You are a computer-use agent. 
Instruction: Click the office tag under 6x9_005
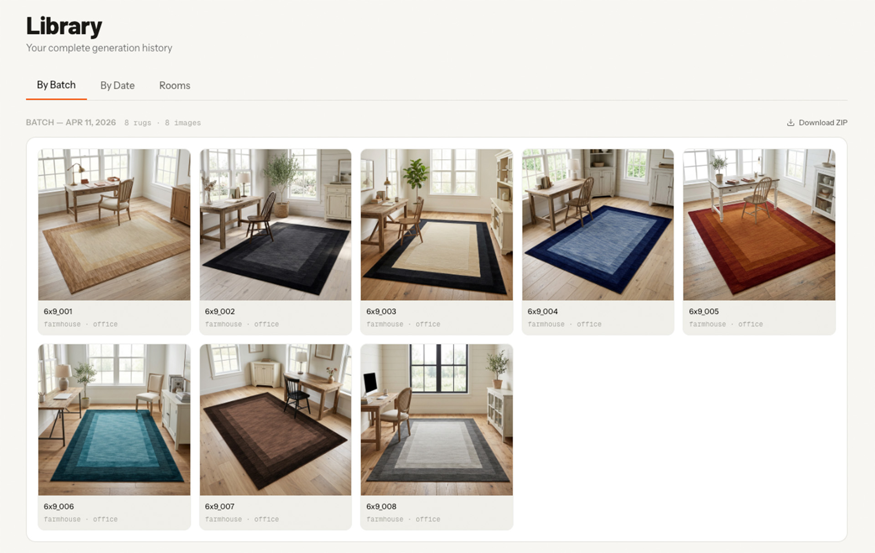[751, 324]
